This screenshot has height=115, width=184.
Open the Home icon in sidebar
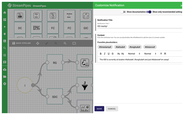point(5,13)
